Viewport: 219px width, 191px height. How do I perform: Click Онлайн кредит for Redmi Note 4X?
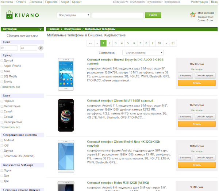(x=205, y=158)
